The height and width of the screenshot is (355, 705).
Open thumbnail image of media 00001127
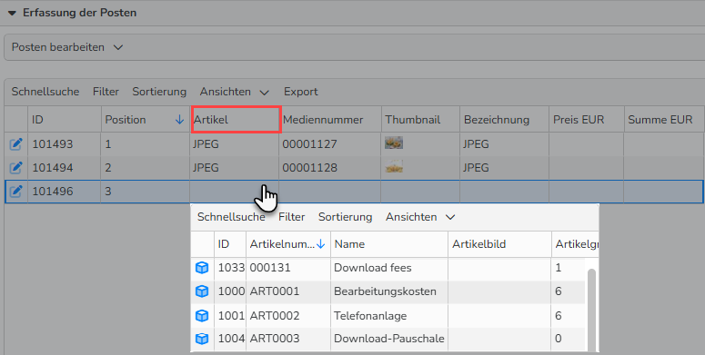click(394, 143)
